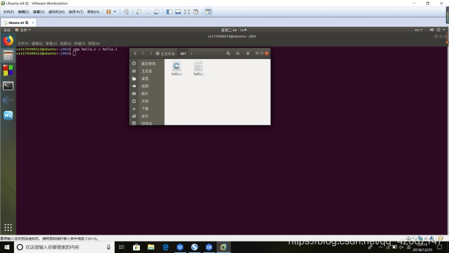Show the VMware library sidebar panel icon

(x=169, y=12)
